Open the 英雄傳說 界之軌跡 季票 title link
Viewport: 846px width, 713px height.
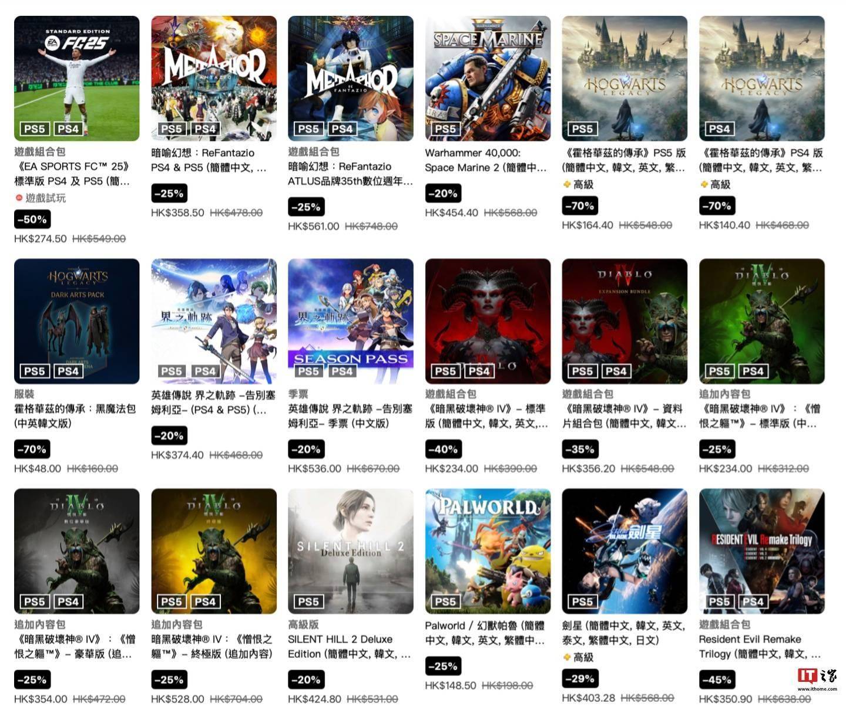point(351,416)
